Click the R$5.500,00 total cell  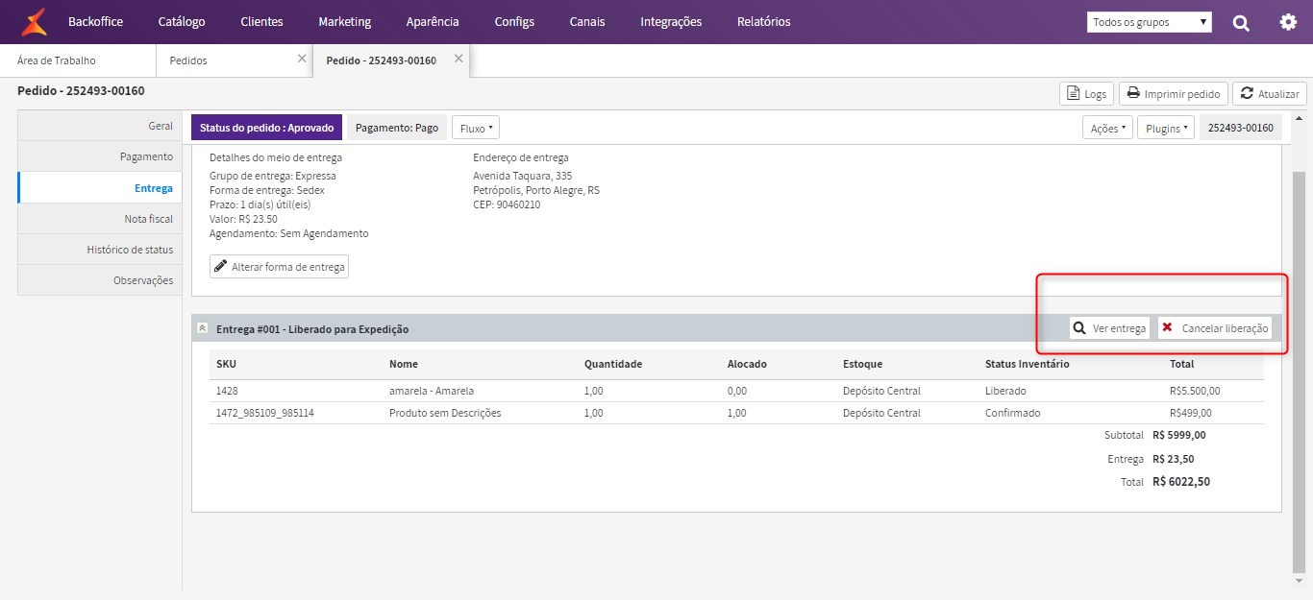(1195, 391)
